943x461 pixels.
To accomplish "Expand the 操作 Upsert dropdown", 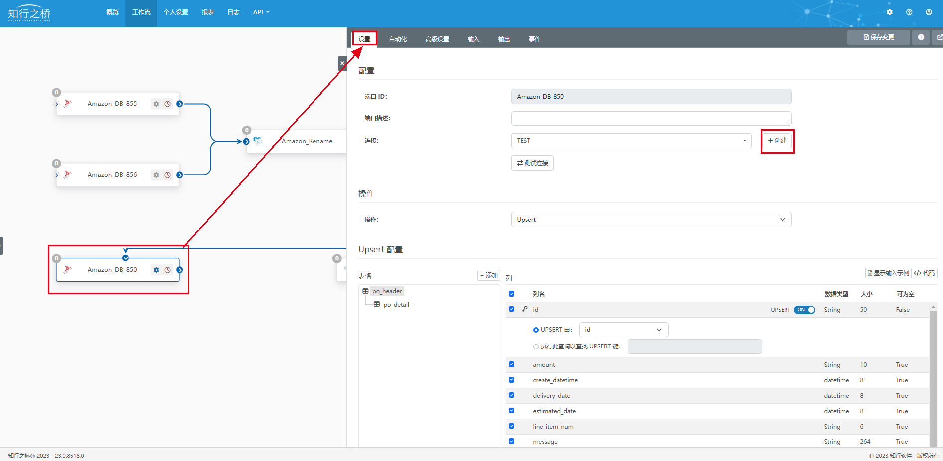I will (651, 220).
